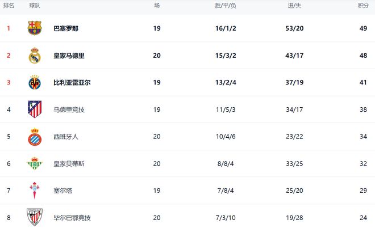Click the Real Madrid club crest
Screen dimensions: 375x228
tap(35, 56)
